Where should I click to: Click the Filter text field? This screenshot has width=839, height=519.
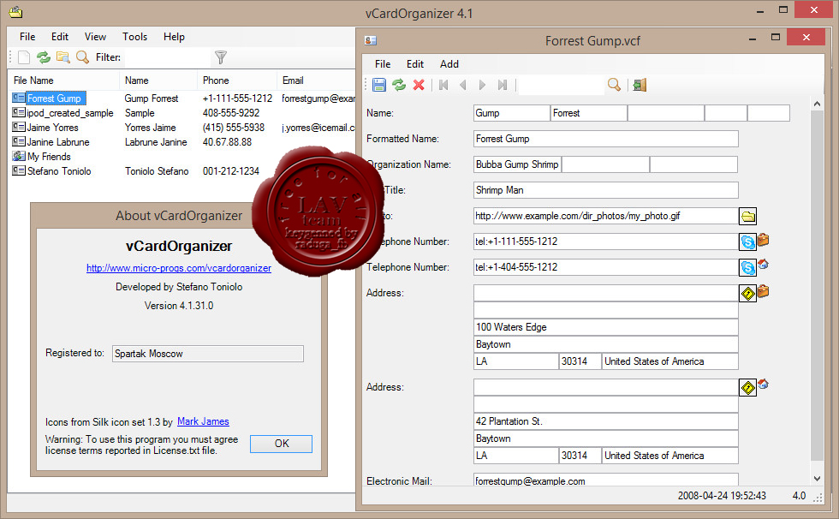[x=167, y=57]
